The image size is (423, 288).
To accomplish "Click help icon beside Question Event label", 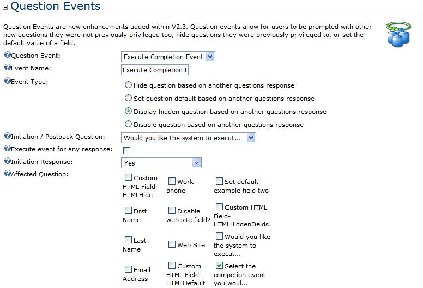I will point(7,55).
